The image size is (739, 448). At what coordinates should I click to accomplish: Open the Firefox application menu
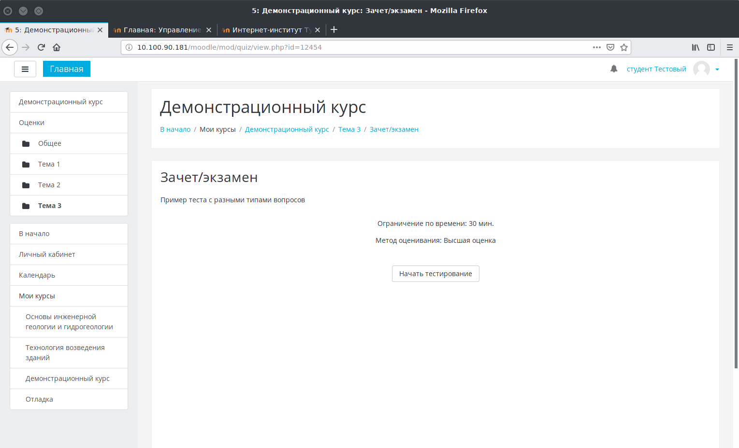(x=730, y=47)
